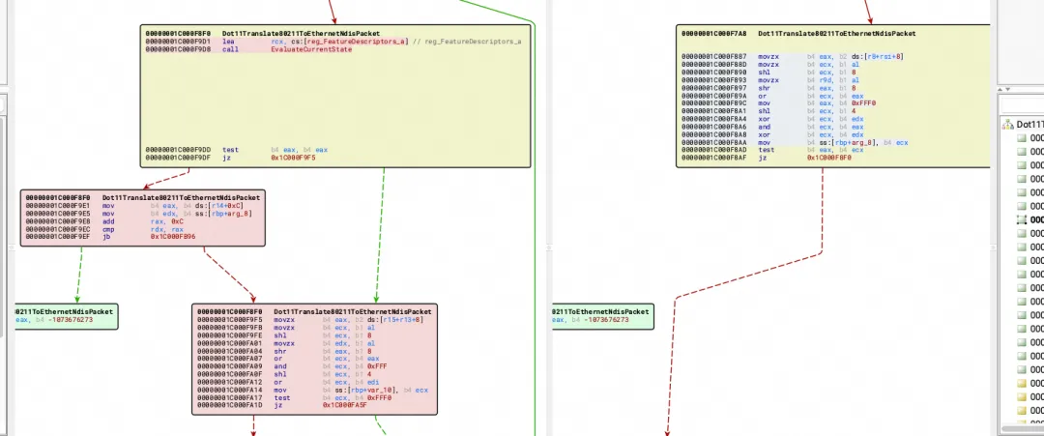Select the lea rcx reg_FeatureDescriptors_a instruction

[x=333, y=42]
